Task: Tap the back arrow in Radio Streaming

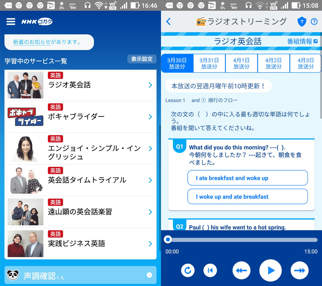Action: [x=168, y=21]
